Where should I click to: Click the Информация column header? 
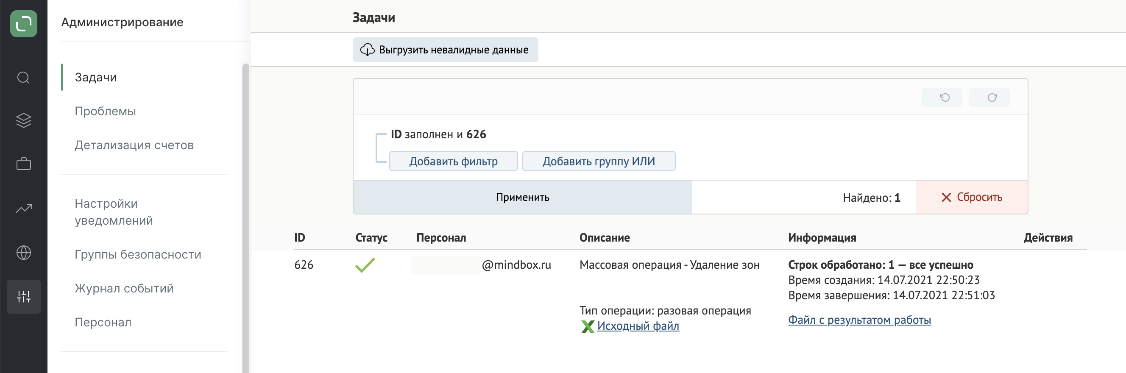click(822, 238)
